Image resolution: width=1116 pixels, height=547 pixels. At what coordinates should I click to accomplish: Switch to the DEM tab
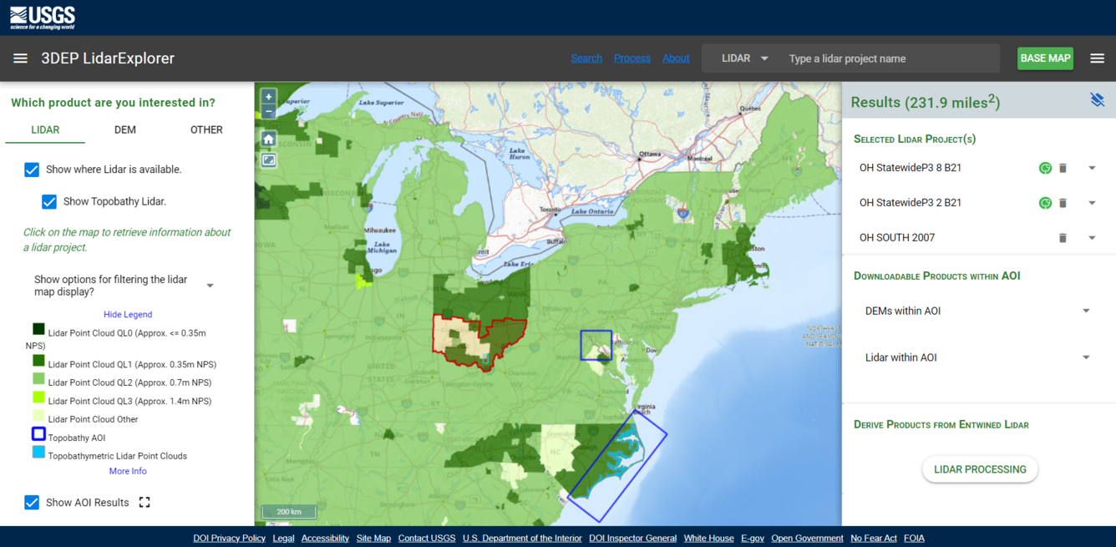[x=125, y=129]
